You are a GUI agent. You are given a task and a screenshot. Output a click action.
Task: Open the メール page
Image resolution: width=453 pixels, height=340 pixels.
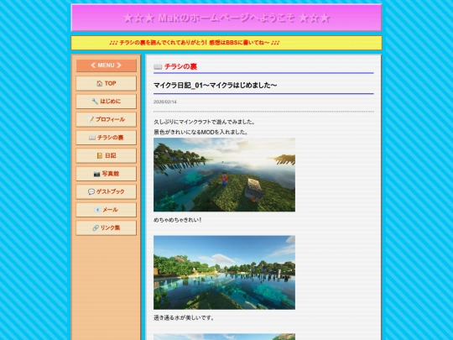coord(106,210)
